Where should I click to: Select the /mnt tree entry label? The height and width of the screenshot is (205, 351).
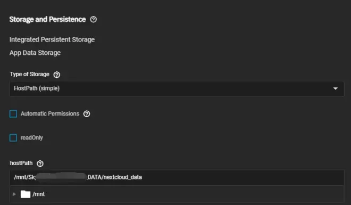click(38, 194)
